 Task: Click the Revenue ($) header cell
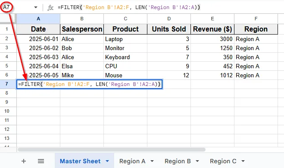click(x=212, y=29)
